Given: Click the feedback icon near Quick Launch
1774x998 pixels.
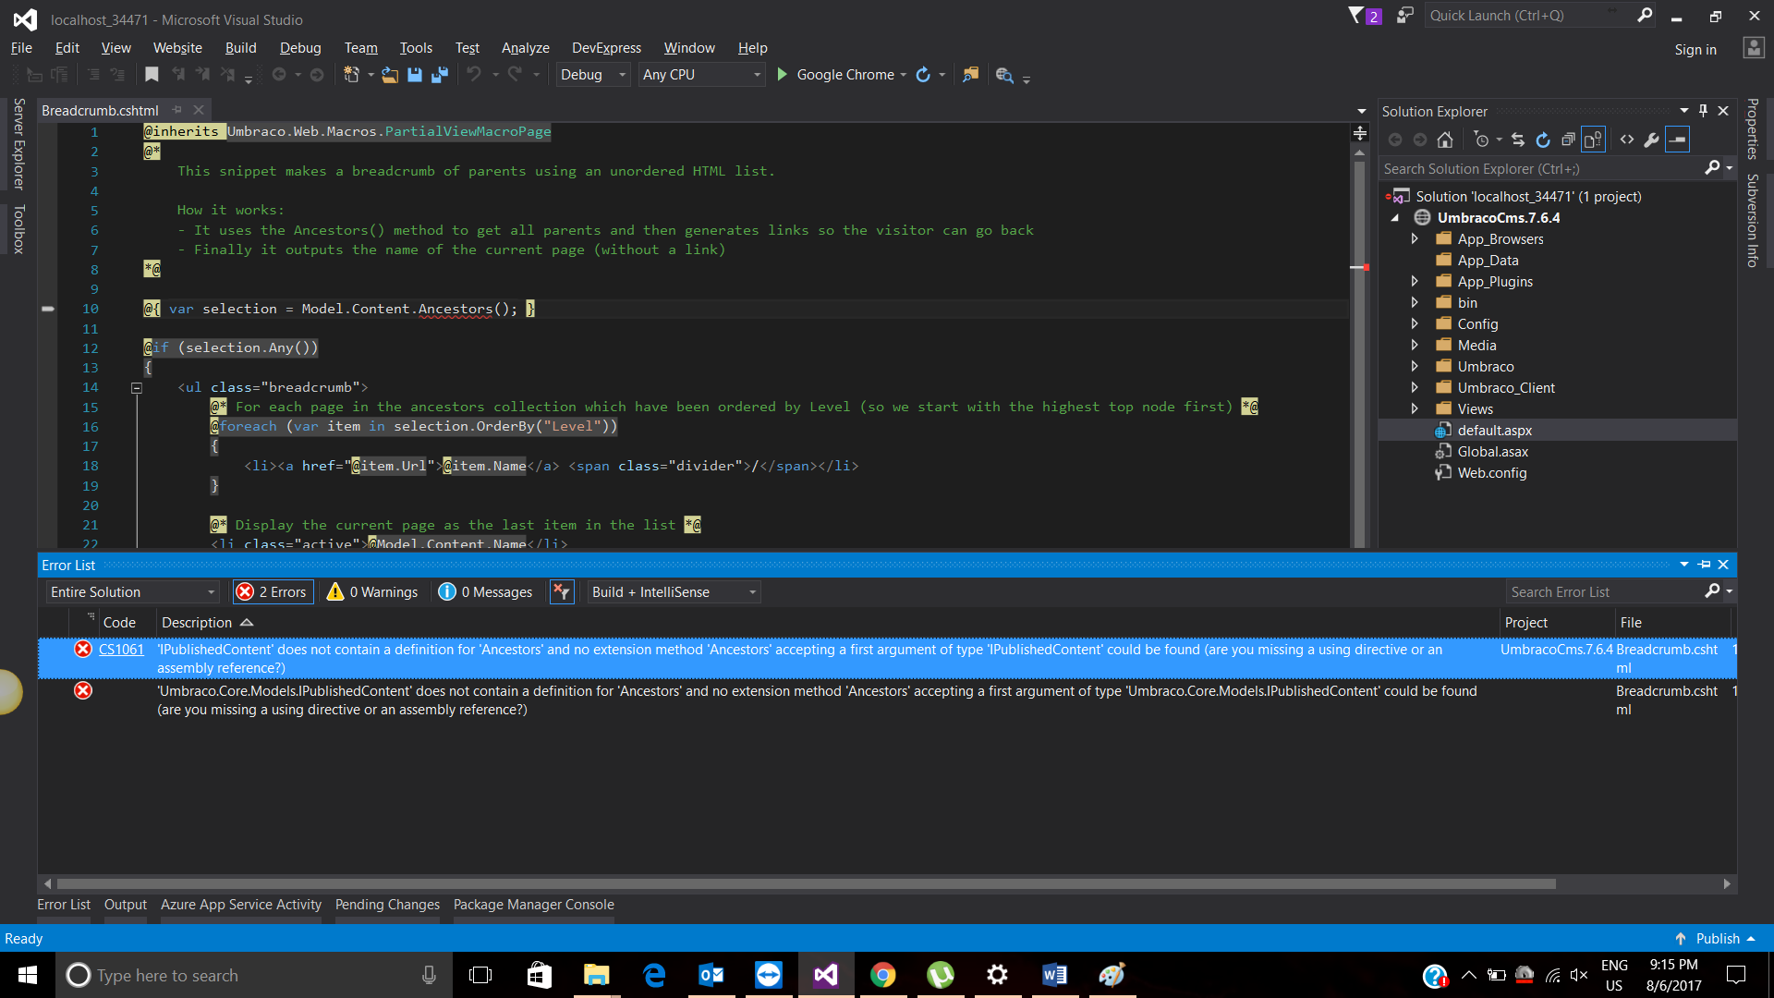Looking at the screenshot, I should [x=1404, y=16].
